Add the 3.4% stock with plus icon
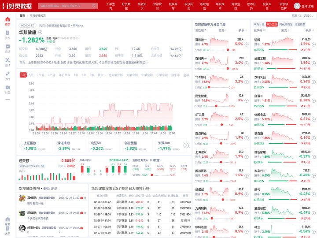Screen dimensions: 317x238 (247, 63)
